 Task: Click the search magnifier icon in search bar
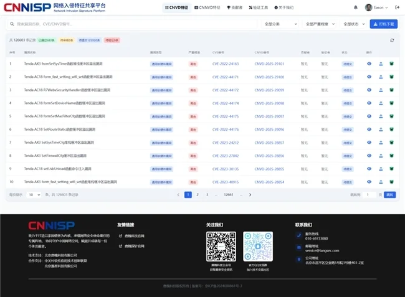tap(12, 24)
